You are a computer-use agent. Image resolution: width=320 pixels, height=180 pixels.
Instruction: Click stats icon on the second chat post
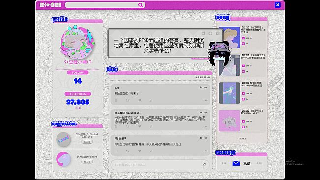[x=151, y=127]
